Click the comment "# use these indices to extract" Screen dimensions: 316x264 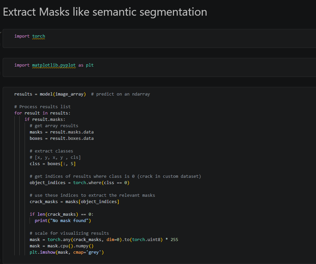[92, 195]
